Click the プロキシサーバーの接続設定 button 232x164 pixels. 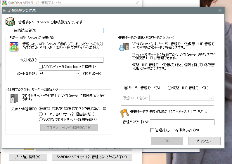[69, 128]
